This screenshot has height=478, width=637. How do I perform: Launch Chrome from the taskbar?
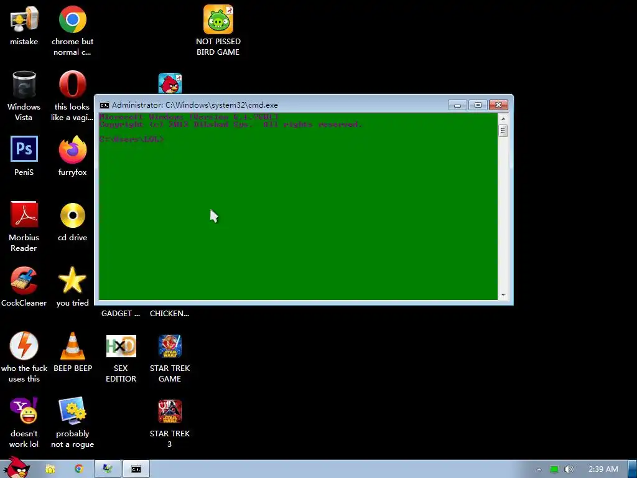79,469
